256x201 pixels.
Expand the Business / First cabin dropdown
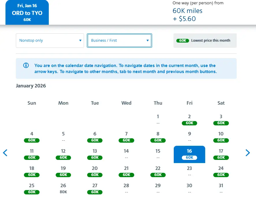tap(119, 41)
